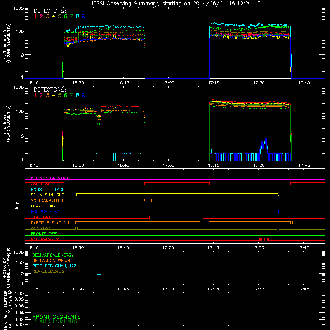
Task: Click the BAD_PACKETS flag label
Action: (45, 239)
